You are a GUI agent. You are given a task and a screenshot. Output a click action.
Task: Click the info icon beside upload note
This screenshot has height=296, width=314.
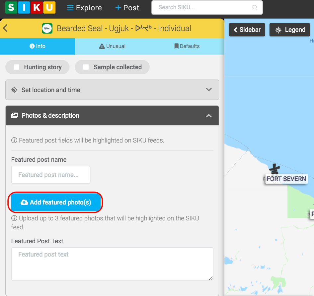click(14, 218)
